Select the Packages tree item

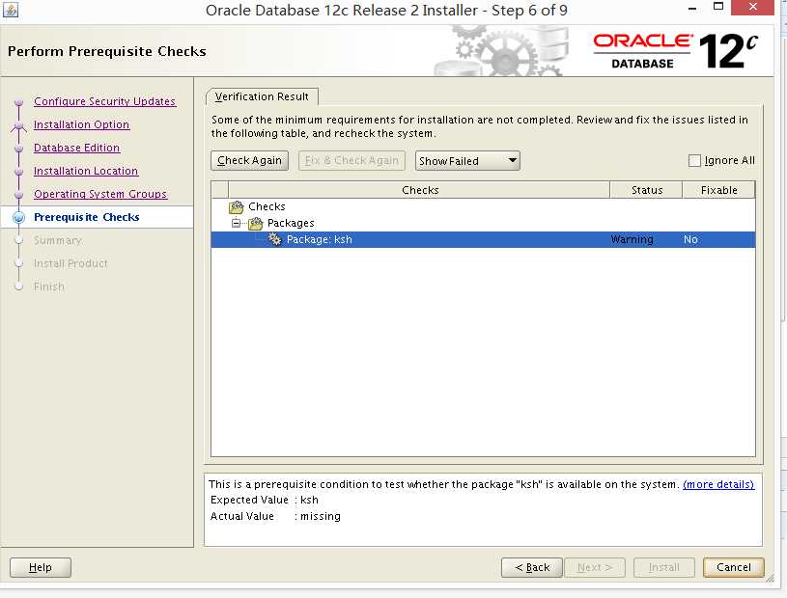click(x=291, y=223)
